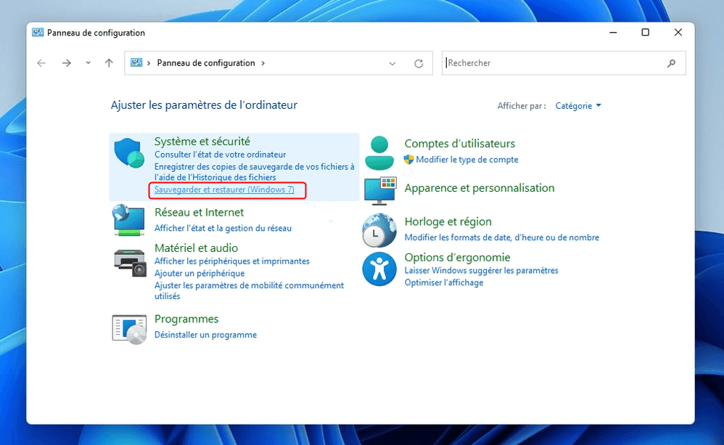Click Désinstaller un programme
724x445 pixels.
[x=205, y=335]
